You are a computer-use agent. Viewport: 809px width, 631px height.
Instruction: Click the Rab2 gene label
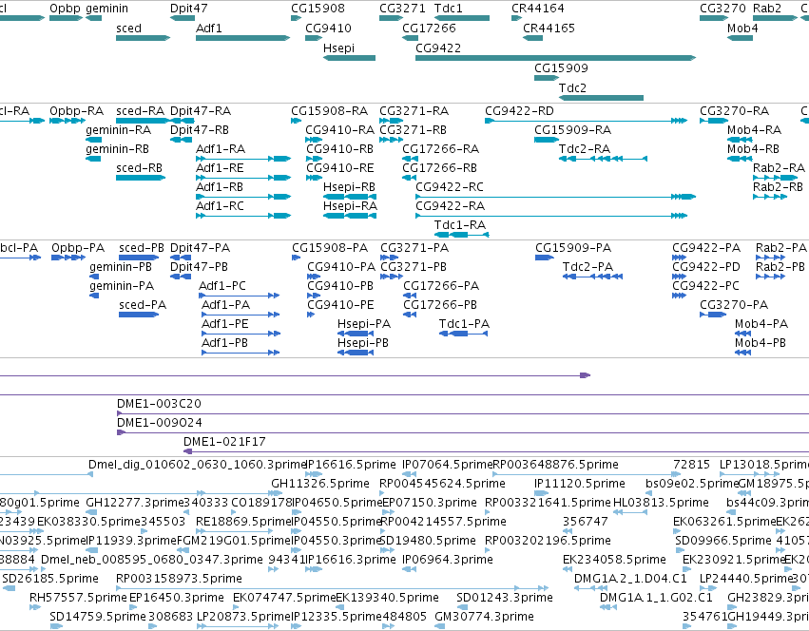coord(766,9)
